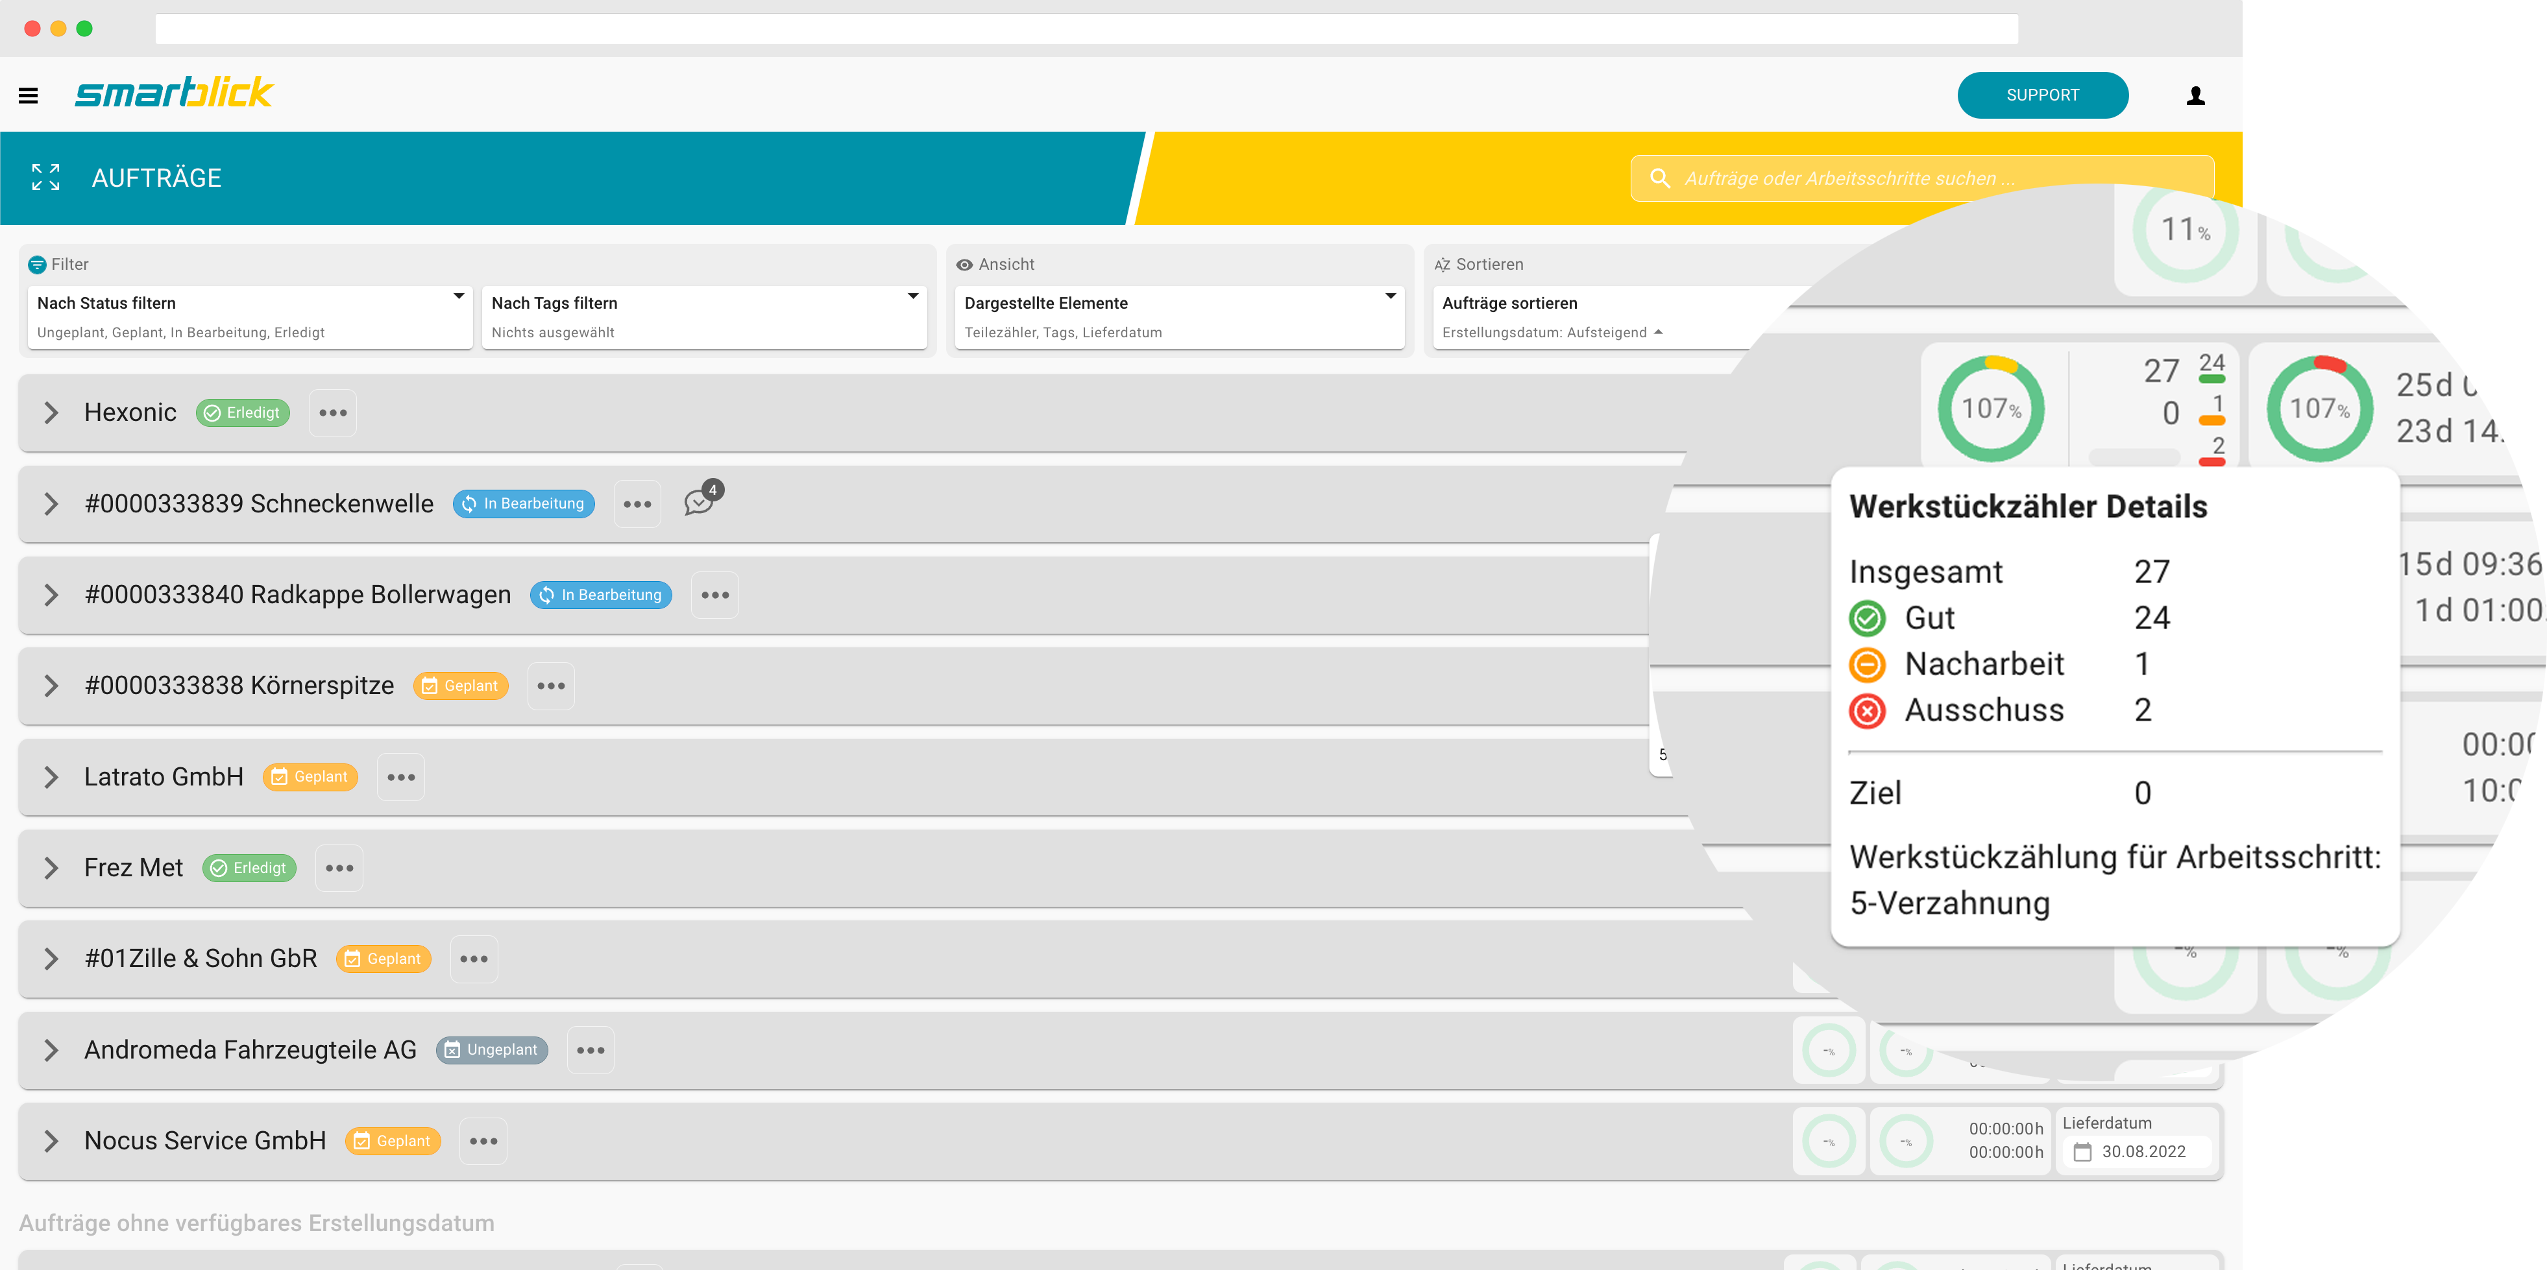Expand the Andromeda Fahrzeugteile AG row
2547x1270 pixels.
coord(51,1049)
